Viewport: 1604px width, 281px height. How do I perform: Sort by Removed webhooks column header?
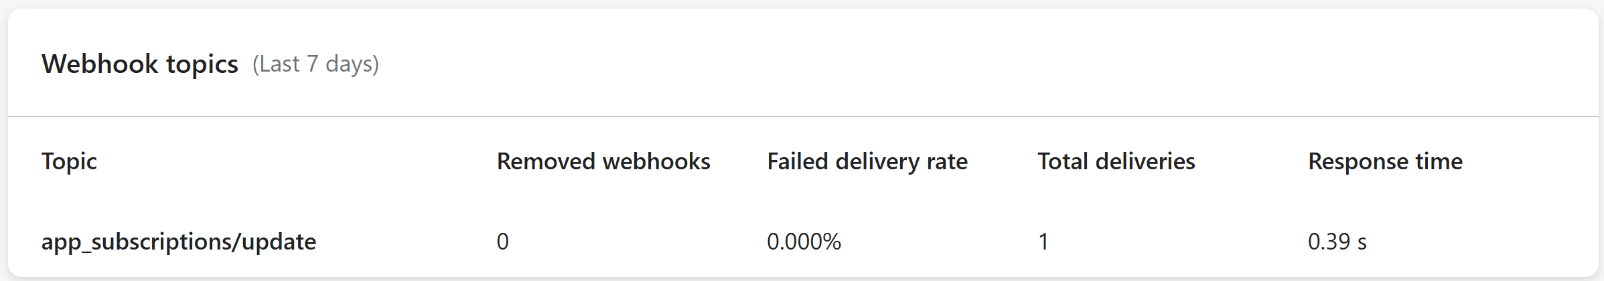click(603, 161)
